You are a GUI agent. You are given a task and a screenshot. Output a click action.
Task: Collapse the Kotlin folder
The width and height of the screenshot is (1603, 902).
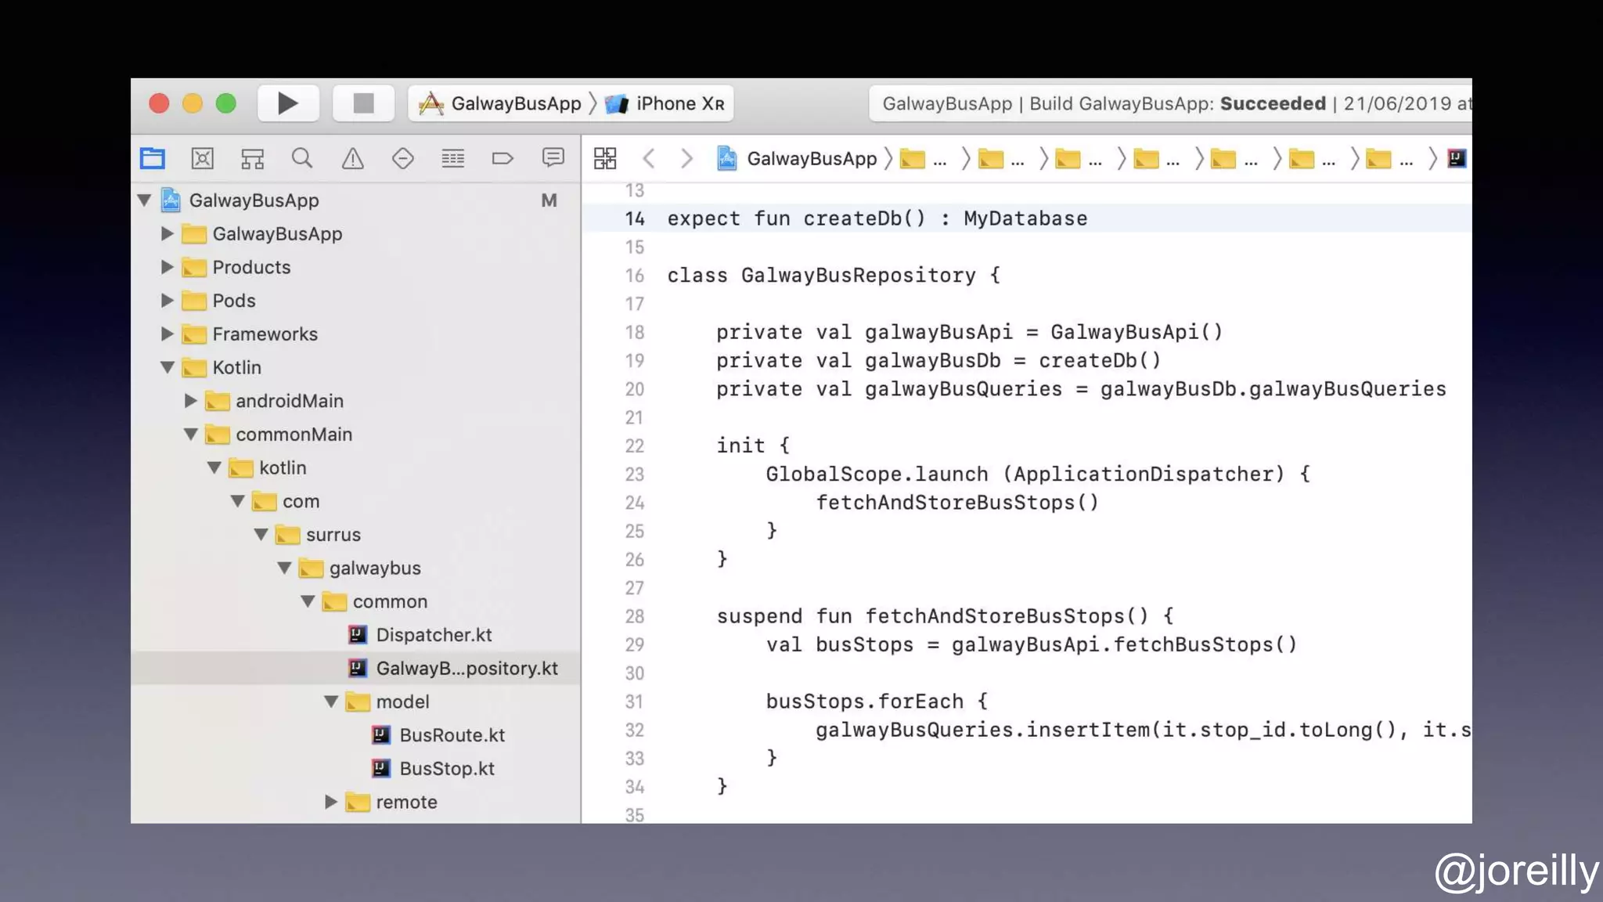[x=167, y=367]
